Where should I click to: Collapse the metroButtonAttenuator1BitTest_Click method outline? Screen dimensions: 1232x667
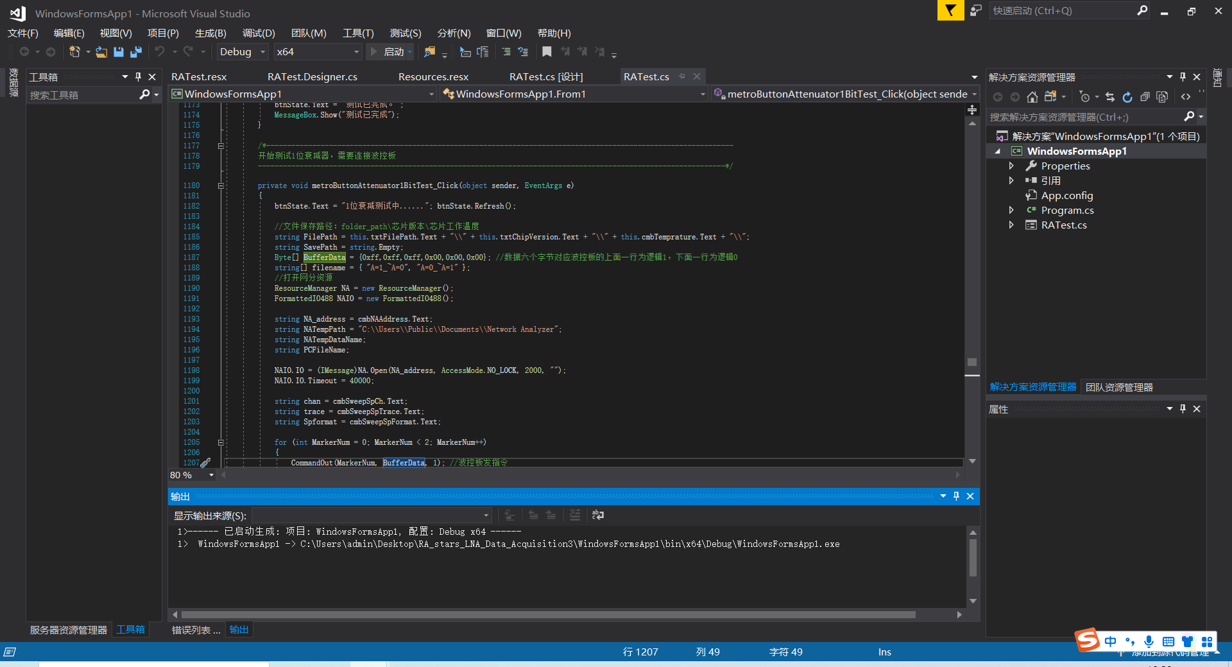221,186
